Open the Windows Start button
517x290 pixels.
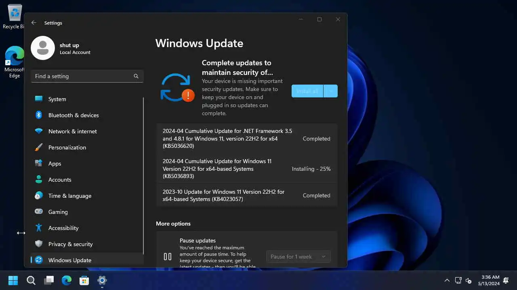tap(13, 280)
